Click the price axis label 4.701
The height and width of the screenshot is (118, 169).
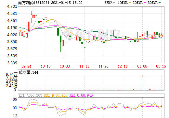click(x=12, y=6)
